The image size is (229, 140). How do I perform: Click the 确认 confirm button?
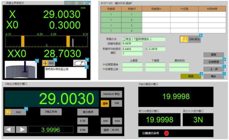[x=213, y=76]
